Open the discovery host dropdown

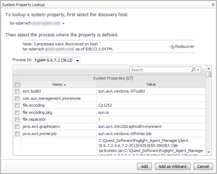click(x=63, y=24)
